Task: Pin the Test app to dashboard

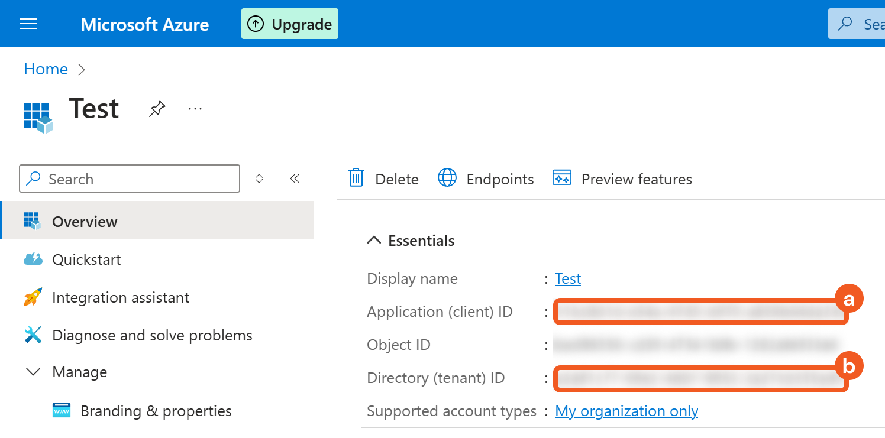Action: coord(157,109)
